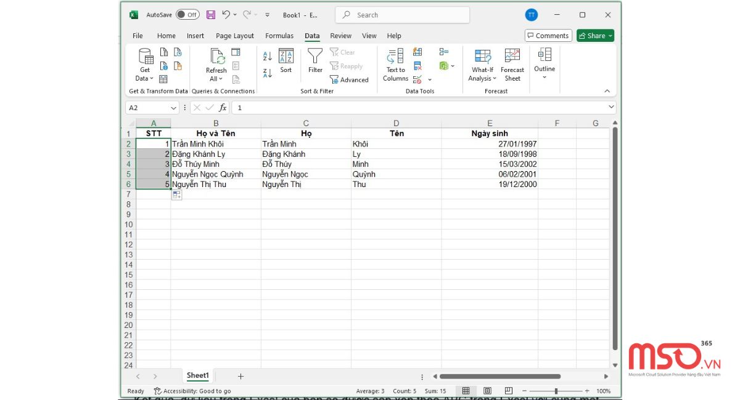Open the View ribbon tab
Image resolution: width=740 pixels, height=400 pixels.
pyautogui.click(x=369, y=36)
